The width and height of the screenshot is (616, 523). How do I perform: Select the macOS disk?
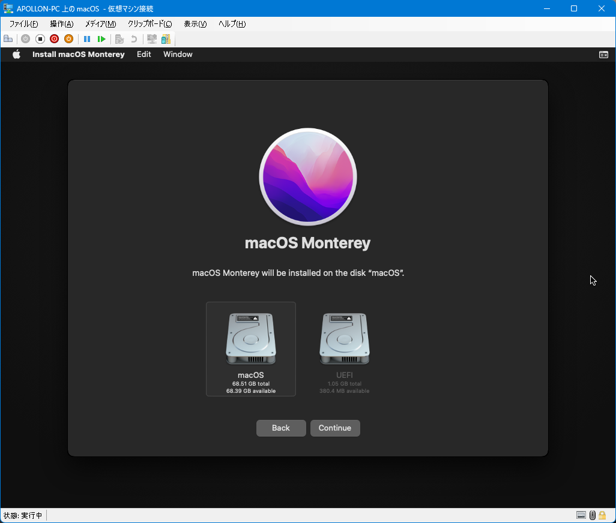(x=250, y=349)
